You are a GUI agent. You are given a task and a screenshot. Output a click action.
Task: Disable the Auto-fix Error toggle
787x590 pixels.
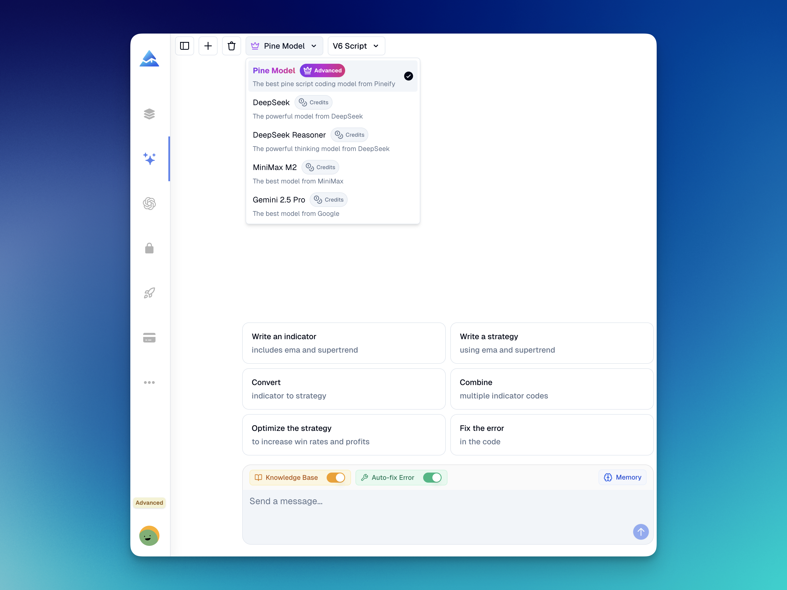pyautogui.click(x=432, y=478)
